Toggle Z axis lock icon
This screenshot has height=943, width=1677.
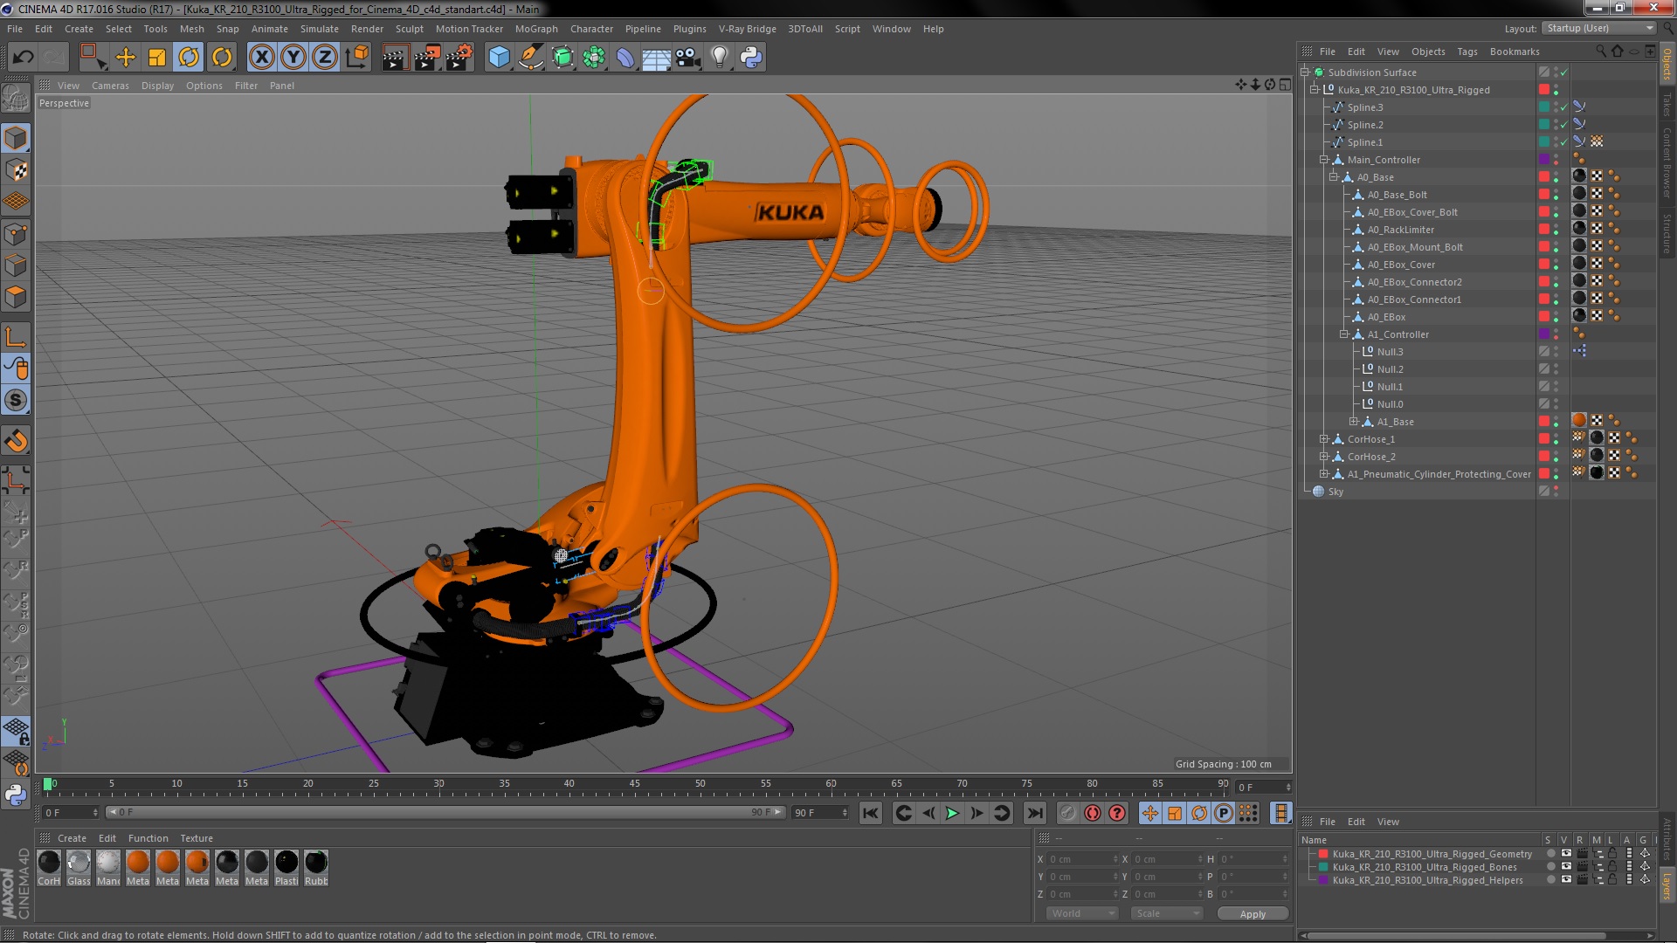pos(325,58)
